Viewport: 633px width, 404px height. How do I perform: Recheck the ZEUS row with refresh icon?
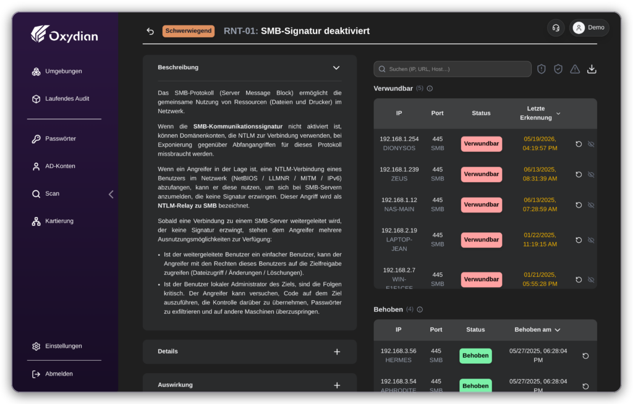coord(579,174)
